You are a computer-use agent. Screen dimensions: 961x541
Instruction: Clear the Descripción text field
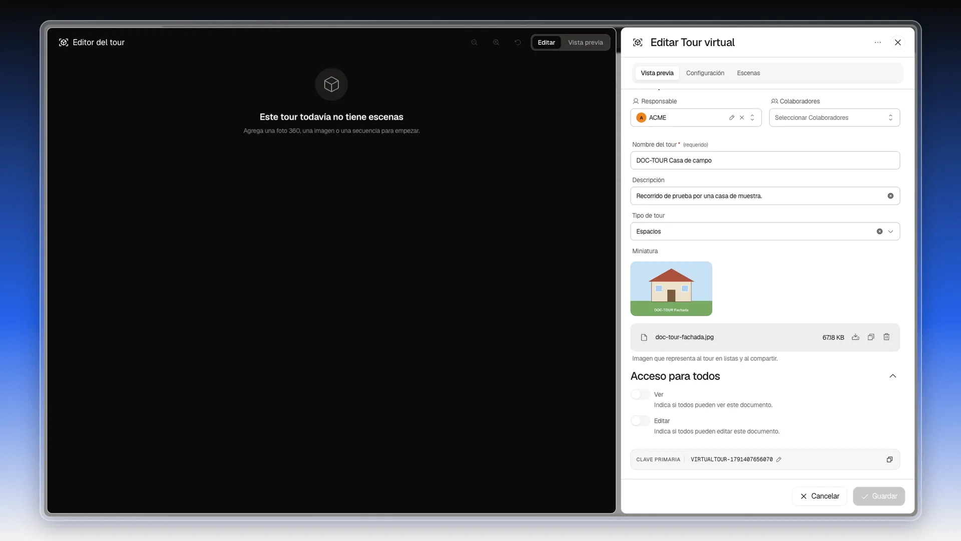(x=890, y=196)
